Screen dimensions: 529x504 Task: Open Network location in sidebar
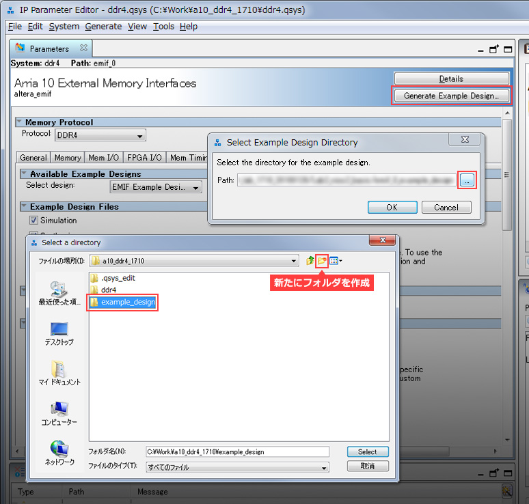click(x=59, y=452)
